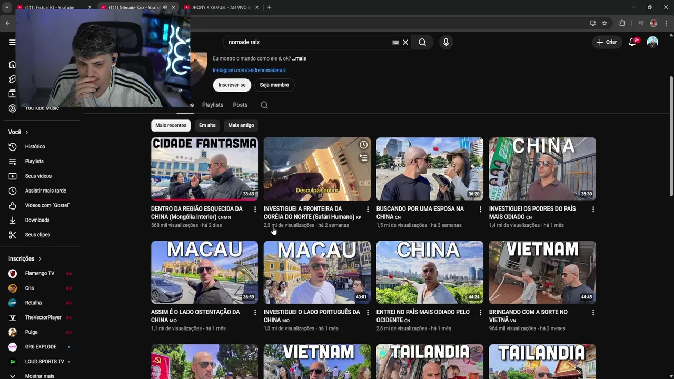Open Flamengo TV subscription channel
The width and height of the screenshot is (674, 379).
pos(40,274)
